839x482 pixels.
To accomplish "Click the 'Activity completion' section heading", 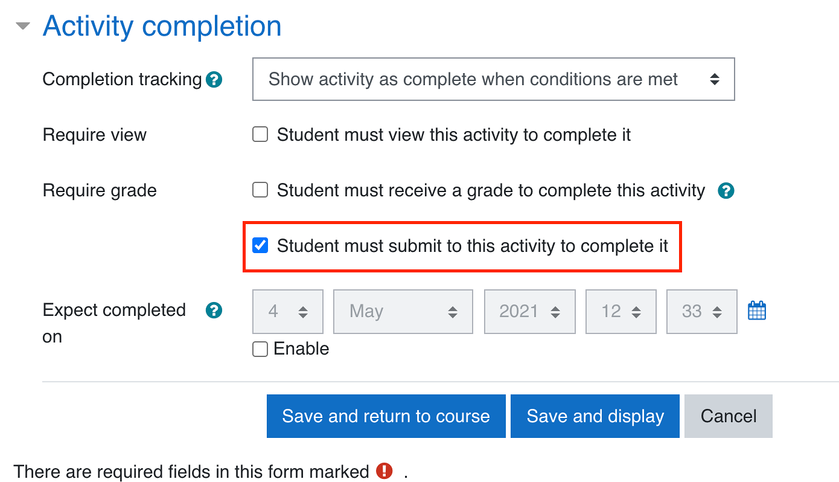I will click(x=162, y=27).
